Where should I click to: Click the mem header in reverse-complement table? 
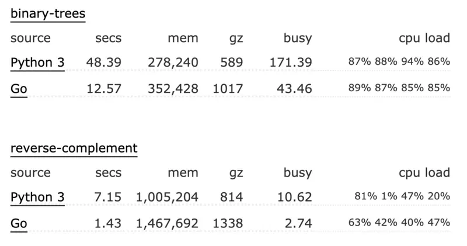[x=183, y=173]
